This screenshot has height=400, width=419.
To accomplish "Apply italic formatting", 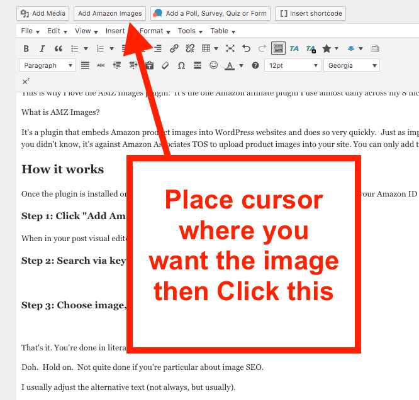I will tap(42, 48).
